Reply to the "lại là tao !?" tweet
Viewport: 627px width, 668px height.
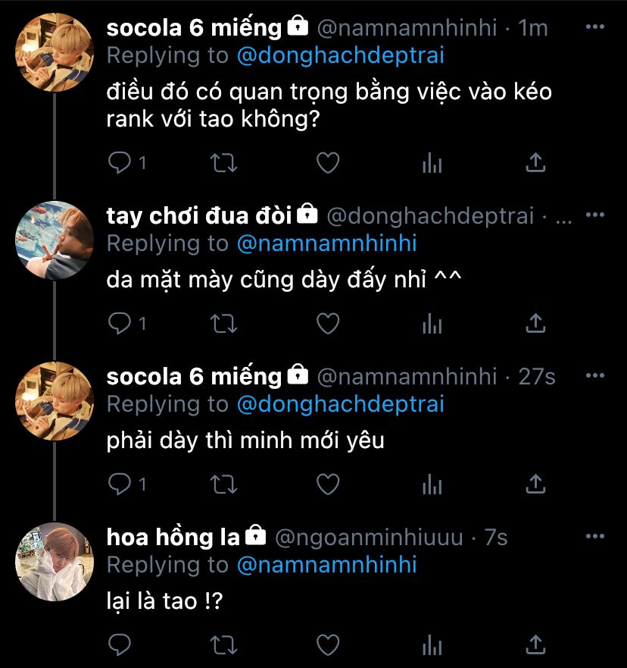coord(120,645)
